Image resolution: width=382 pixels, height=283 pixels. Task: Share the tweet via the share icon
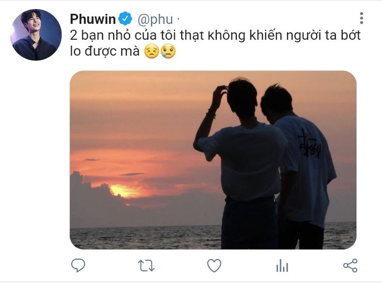[x=350, y=266]
